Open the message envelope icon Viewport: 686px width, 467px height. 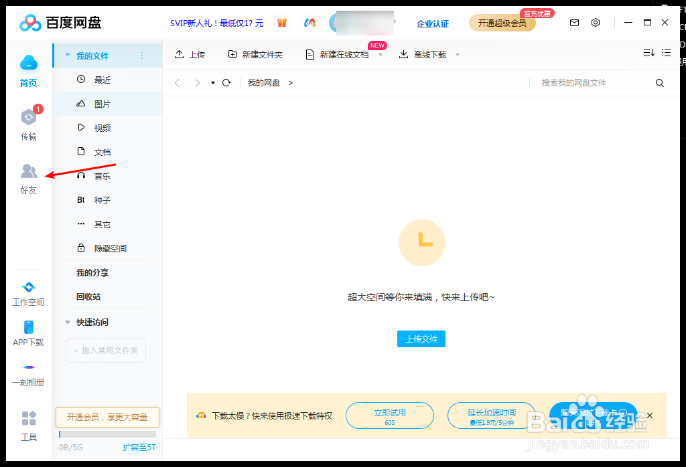tap(574, 22)
